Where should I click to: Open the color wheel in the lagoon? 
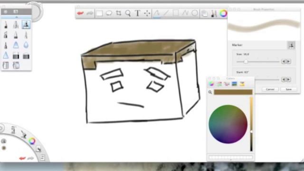pyautogui.click(x=32, y=141)
